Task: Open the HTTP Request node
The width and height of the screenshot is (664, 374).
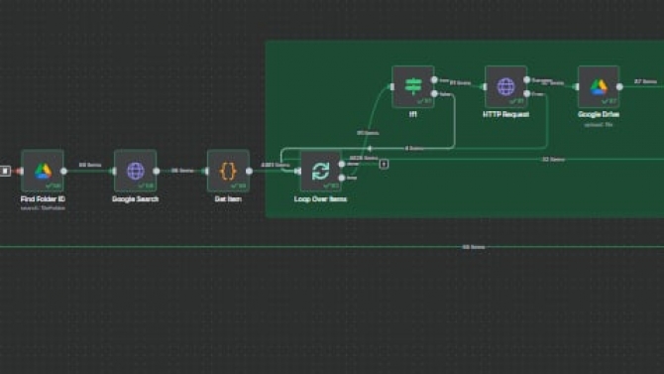Action: coord(505,86)
